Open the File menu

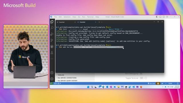pyautogui.click(x=55, y=17)
